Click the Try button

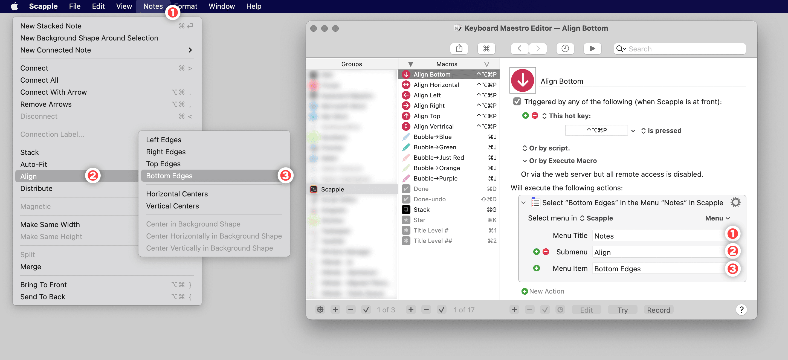click(622, 310)
